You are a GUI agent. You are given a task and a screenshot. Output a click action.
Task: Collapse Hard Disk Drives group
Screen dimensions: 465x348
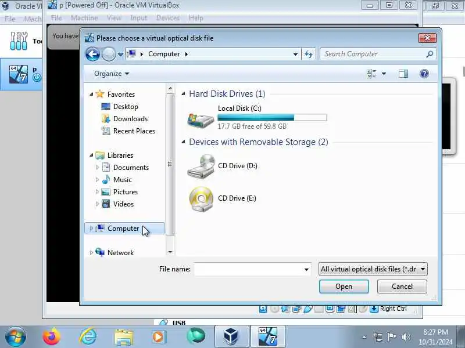point(183,94)
